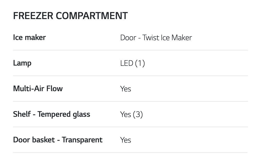Select the Lamp row label
This screenshot has width=261, height=163.
pos(22,63)
